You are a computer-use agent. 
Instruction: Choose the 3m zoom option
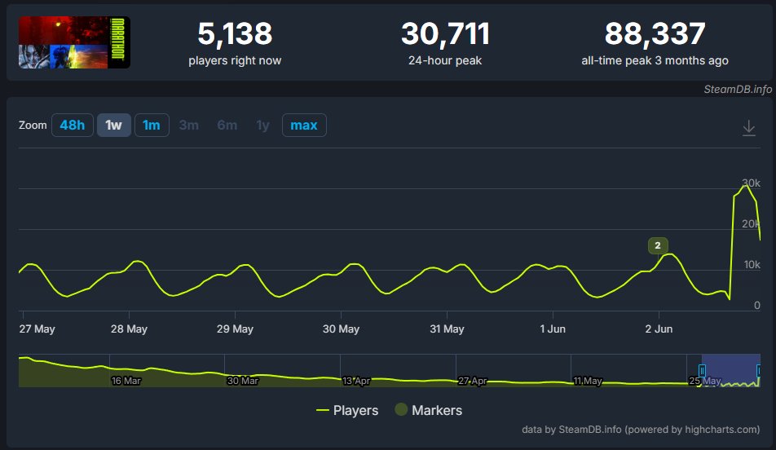coord(189,126)
